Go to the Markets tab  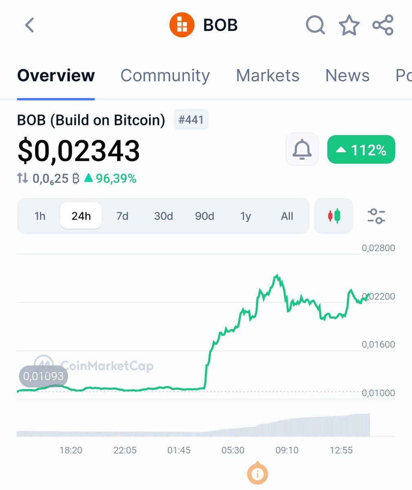[x=267, y=76]
